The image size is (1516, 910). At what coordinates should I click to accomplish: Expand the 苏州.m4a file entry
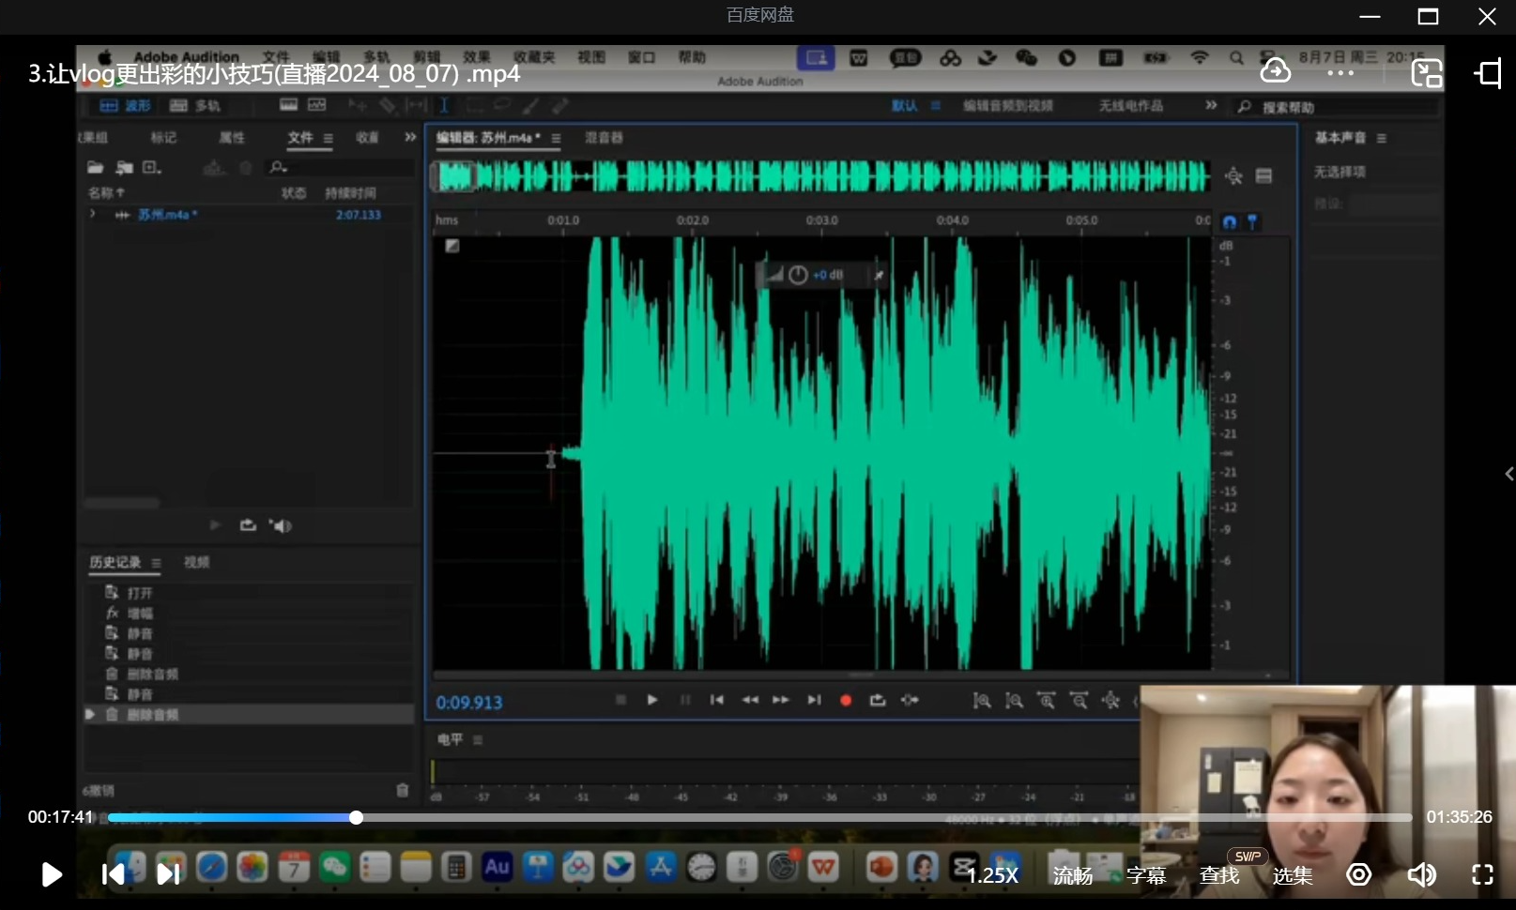point(92,215)
